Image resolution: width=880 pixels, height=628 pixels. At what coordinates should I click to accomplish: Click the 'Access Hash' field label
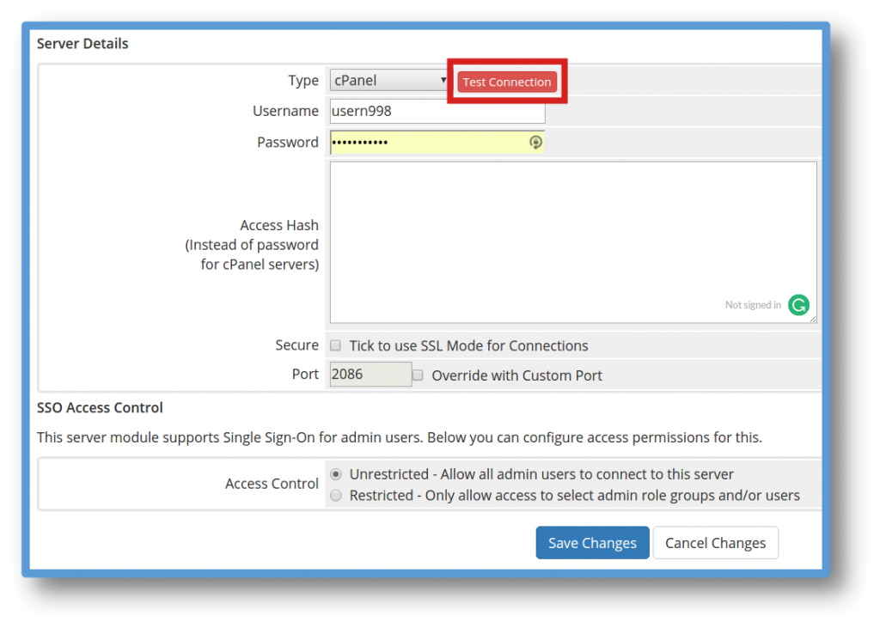click(279, 225)
